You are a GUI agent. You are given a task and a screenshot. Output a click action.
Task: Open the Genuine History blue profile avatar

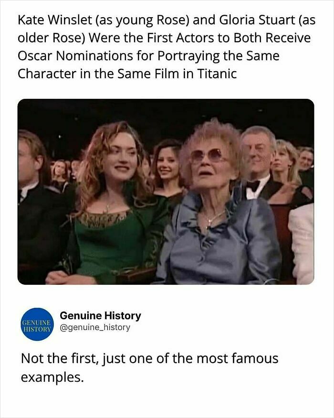[37, 324]
